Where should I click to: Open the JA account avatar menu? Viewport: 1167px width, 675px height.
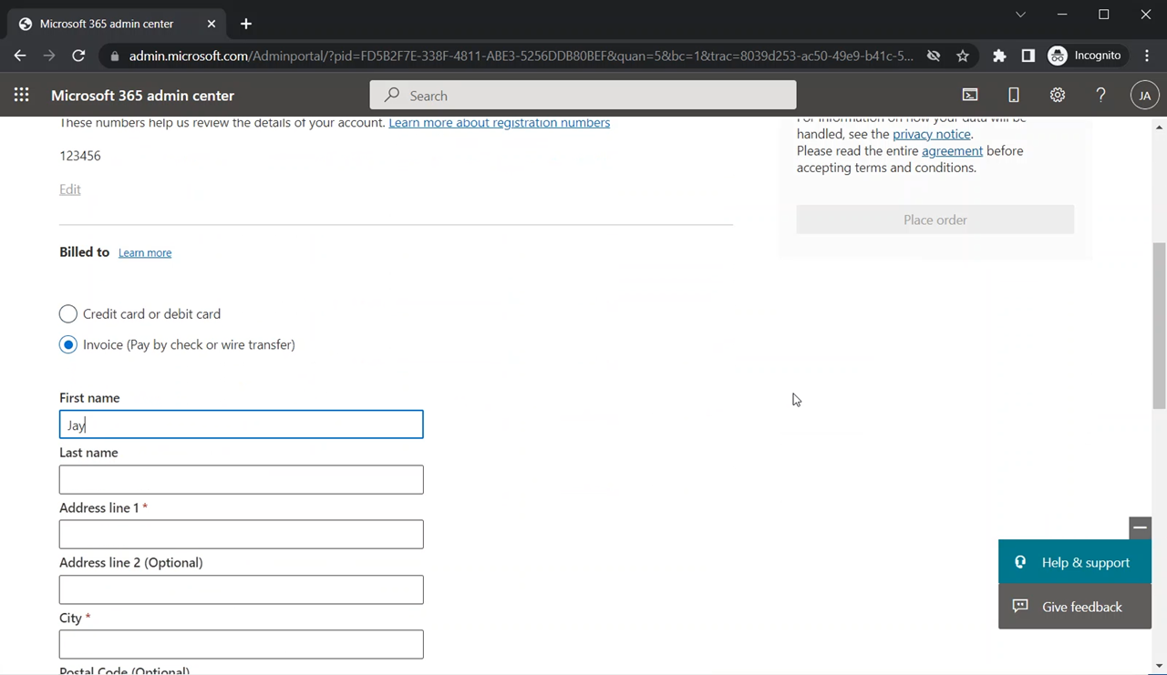(1144, 96)
